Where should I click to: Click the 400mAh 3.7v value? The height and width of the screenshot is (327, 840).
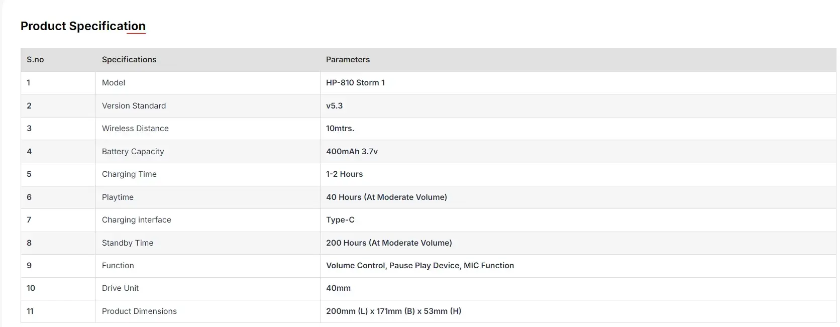pyautogui.click(x=352, y=152)
